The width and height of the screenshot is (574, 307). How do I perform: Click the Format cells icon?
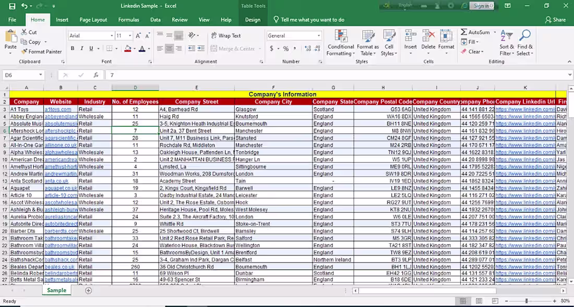coord(446,36)
